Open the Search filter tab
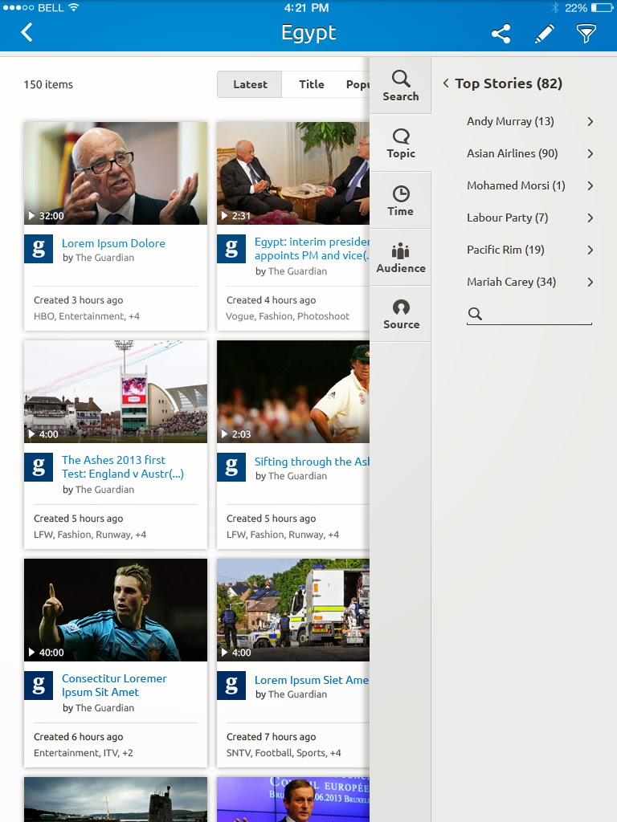 pyautogui.click(x=400, y=85)
